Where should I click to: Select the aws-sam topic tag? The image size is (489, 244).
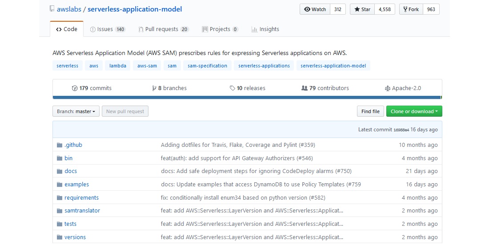[147, 66]
